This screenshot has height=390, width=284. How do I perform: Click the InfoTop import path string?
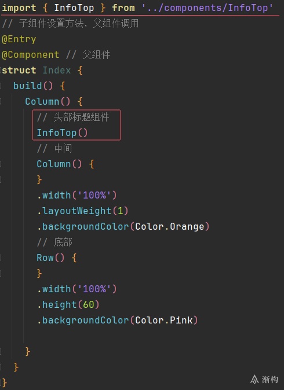207,8
